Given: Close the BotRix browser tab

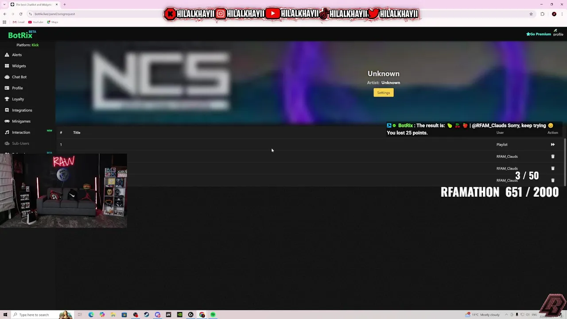Looking at the screenshot, I should click(56, 4).
